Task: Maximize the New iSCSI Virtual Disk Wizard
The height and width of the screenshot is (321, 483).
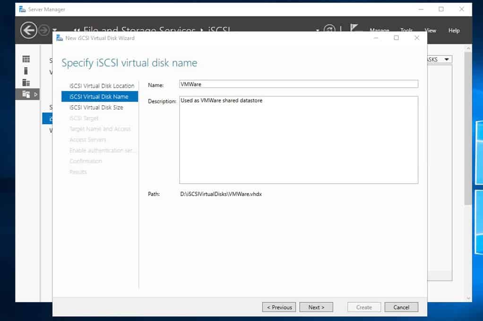Action: tap(396, 38)
